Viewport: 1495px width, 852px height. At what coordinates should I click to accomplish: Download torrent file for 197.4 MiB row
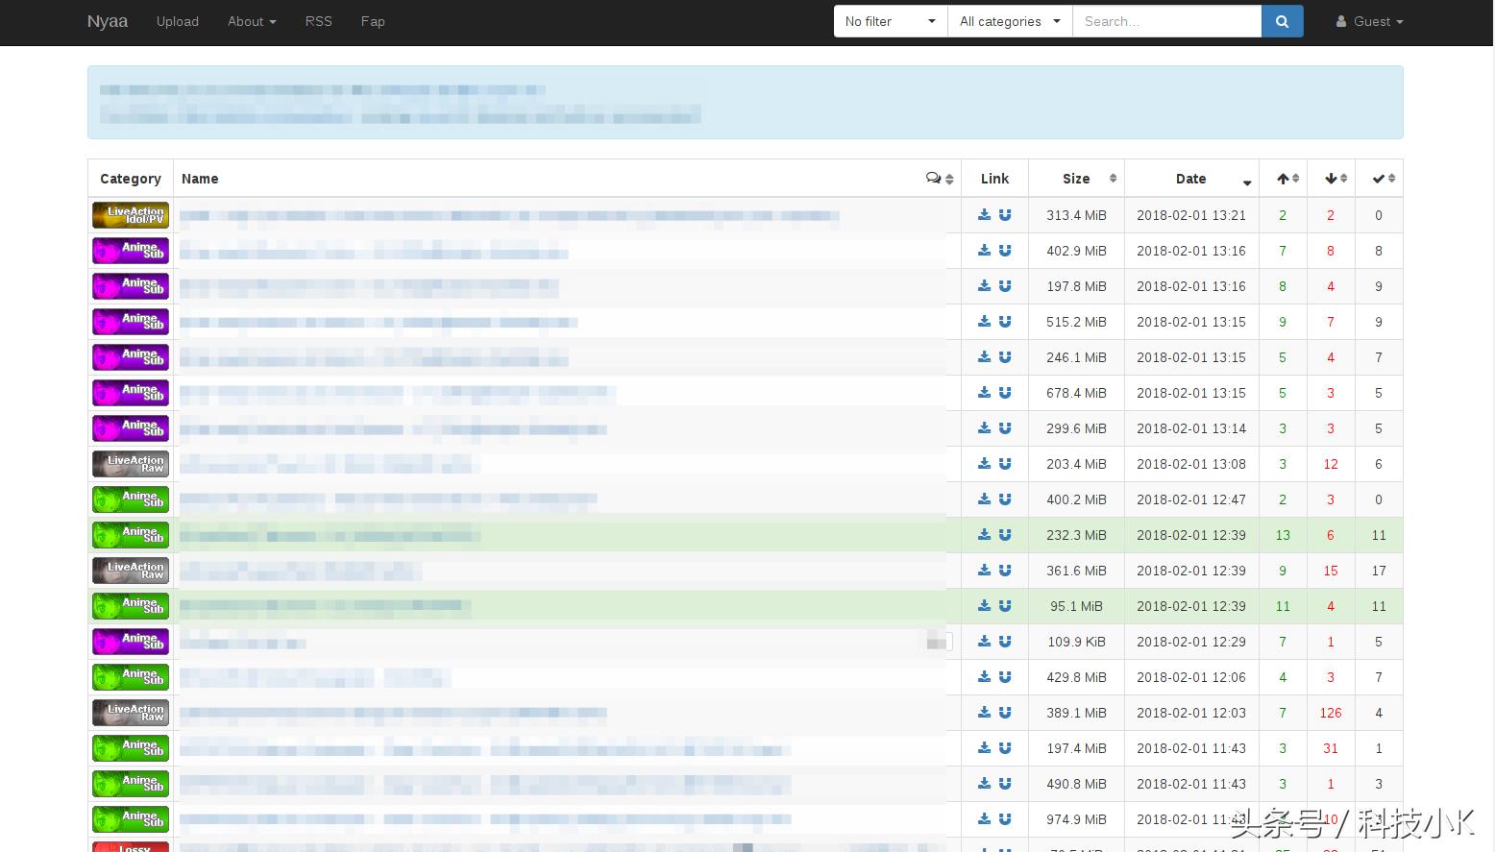tap(985, 748)
